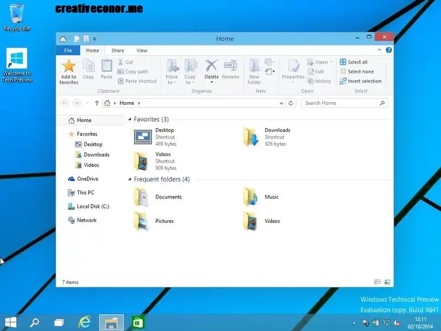Image resolution: width=441 pixels, height=331 pixels.
Task: Click the Edit command in Open group
Action: 316,72
